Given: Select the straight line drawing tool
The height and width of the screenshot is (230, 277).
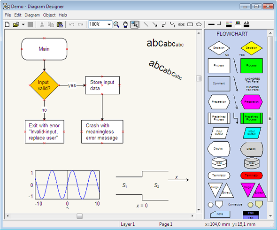Looking at the screenshot, I should (x=146, y=24).
